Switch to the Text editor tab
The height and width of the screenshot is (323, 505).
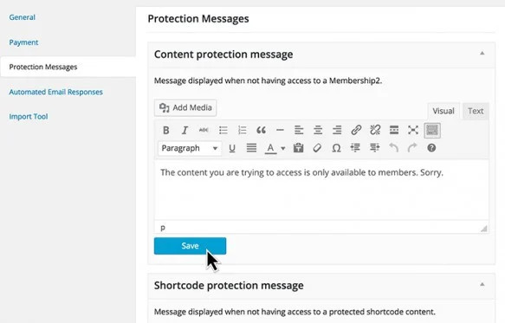tap(476, 111)
